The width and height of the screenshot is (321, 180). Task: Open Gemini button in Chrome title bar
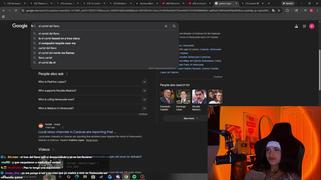(x=288, y=3)
